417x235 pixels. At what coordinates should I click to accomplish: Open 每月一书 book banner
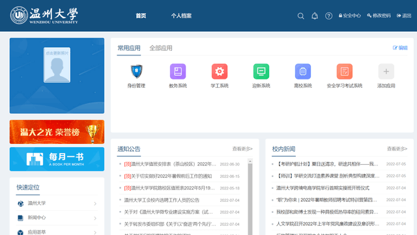[57, 159]
